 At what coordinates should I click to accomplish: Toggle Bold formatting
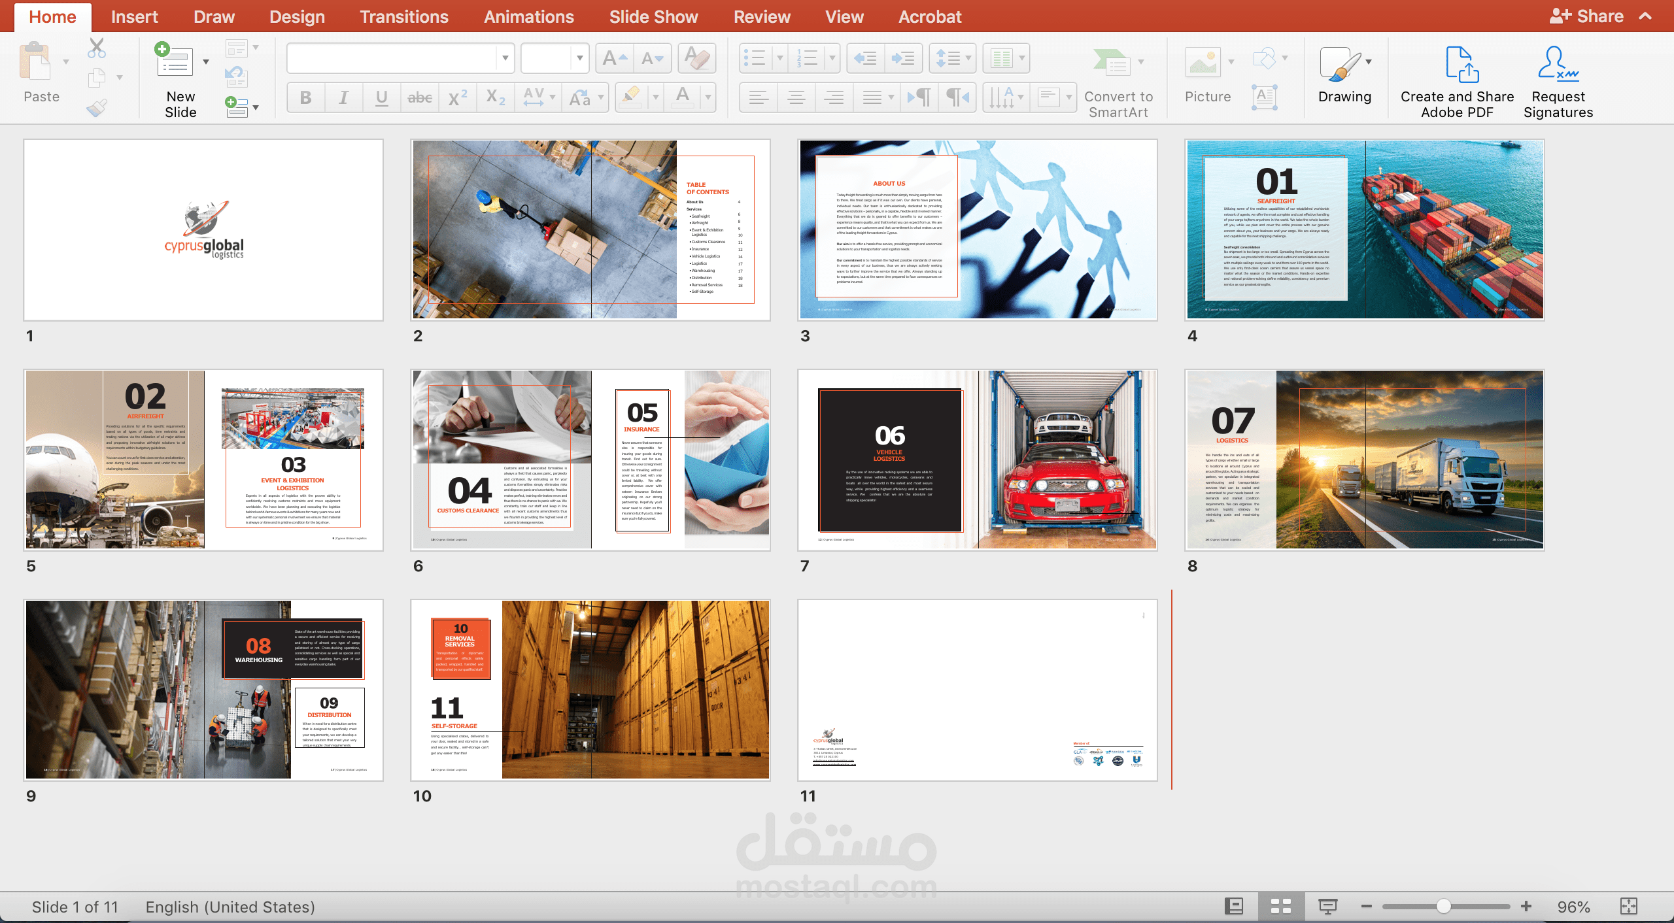point(305,98)
